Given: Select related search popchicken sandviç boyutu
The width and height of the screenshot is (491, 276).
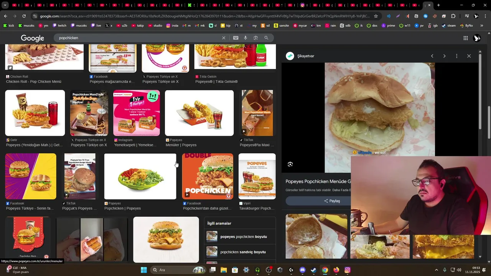Looking at the screenshot, I should [x=240, y=252].
